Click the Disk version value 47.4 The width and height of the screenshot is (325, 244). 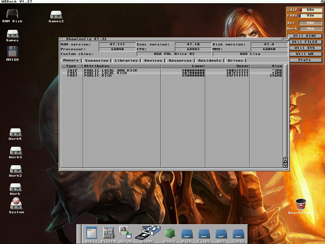tap(269, 44)
